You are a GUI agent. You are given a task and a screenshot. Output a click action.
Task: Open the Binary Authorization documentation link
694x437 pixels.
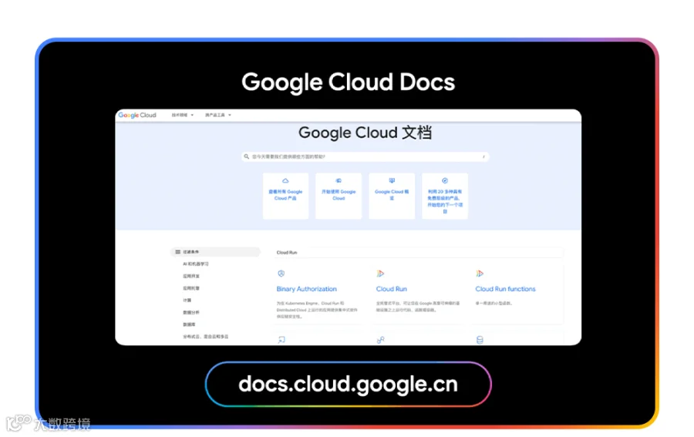coord(307,289)
